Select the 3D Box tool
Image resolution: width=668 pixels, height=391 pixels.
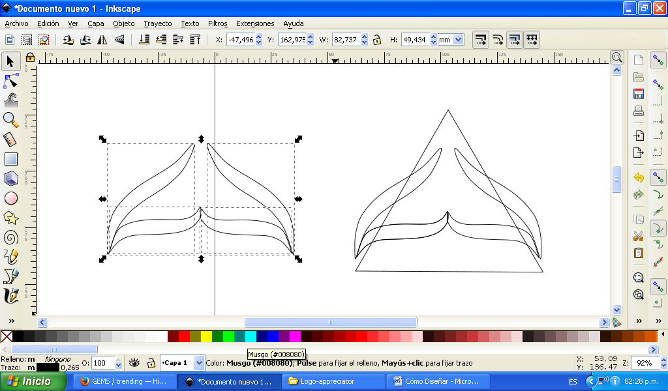[10, 179]
